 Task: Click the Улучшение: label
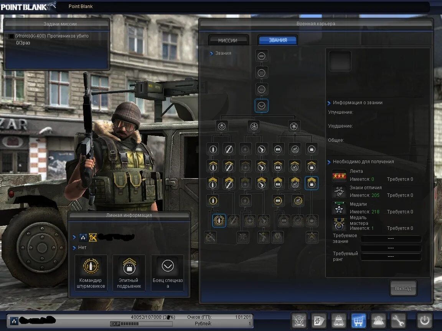point(341,112)
